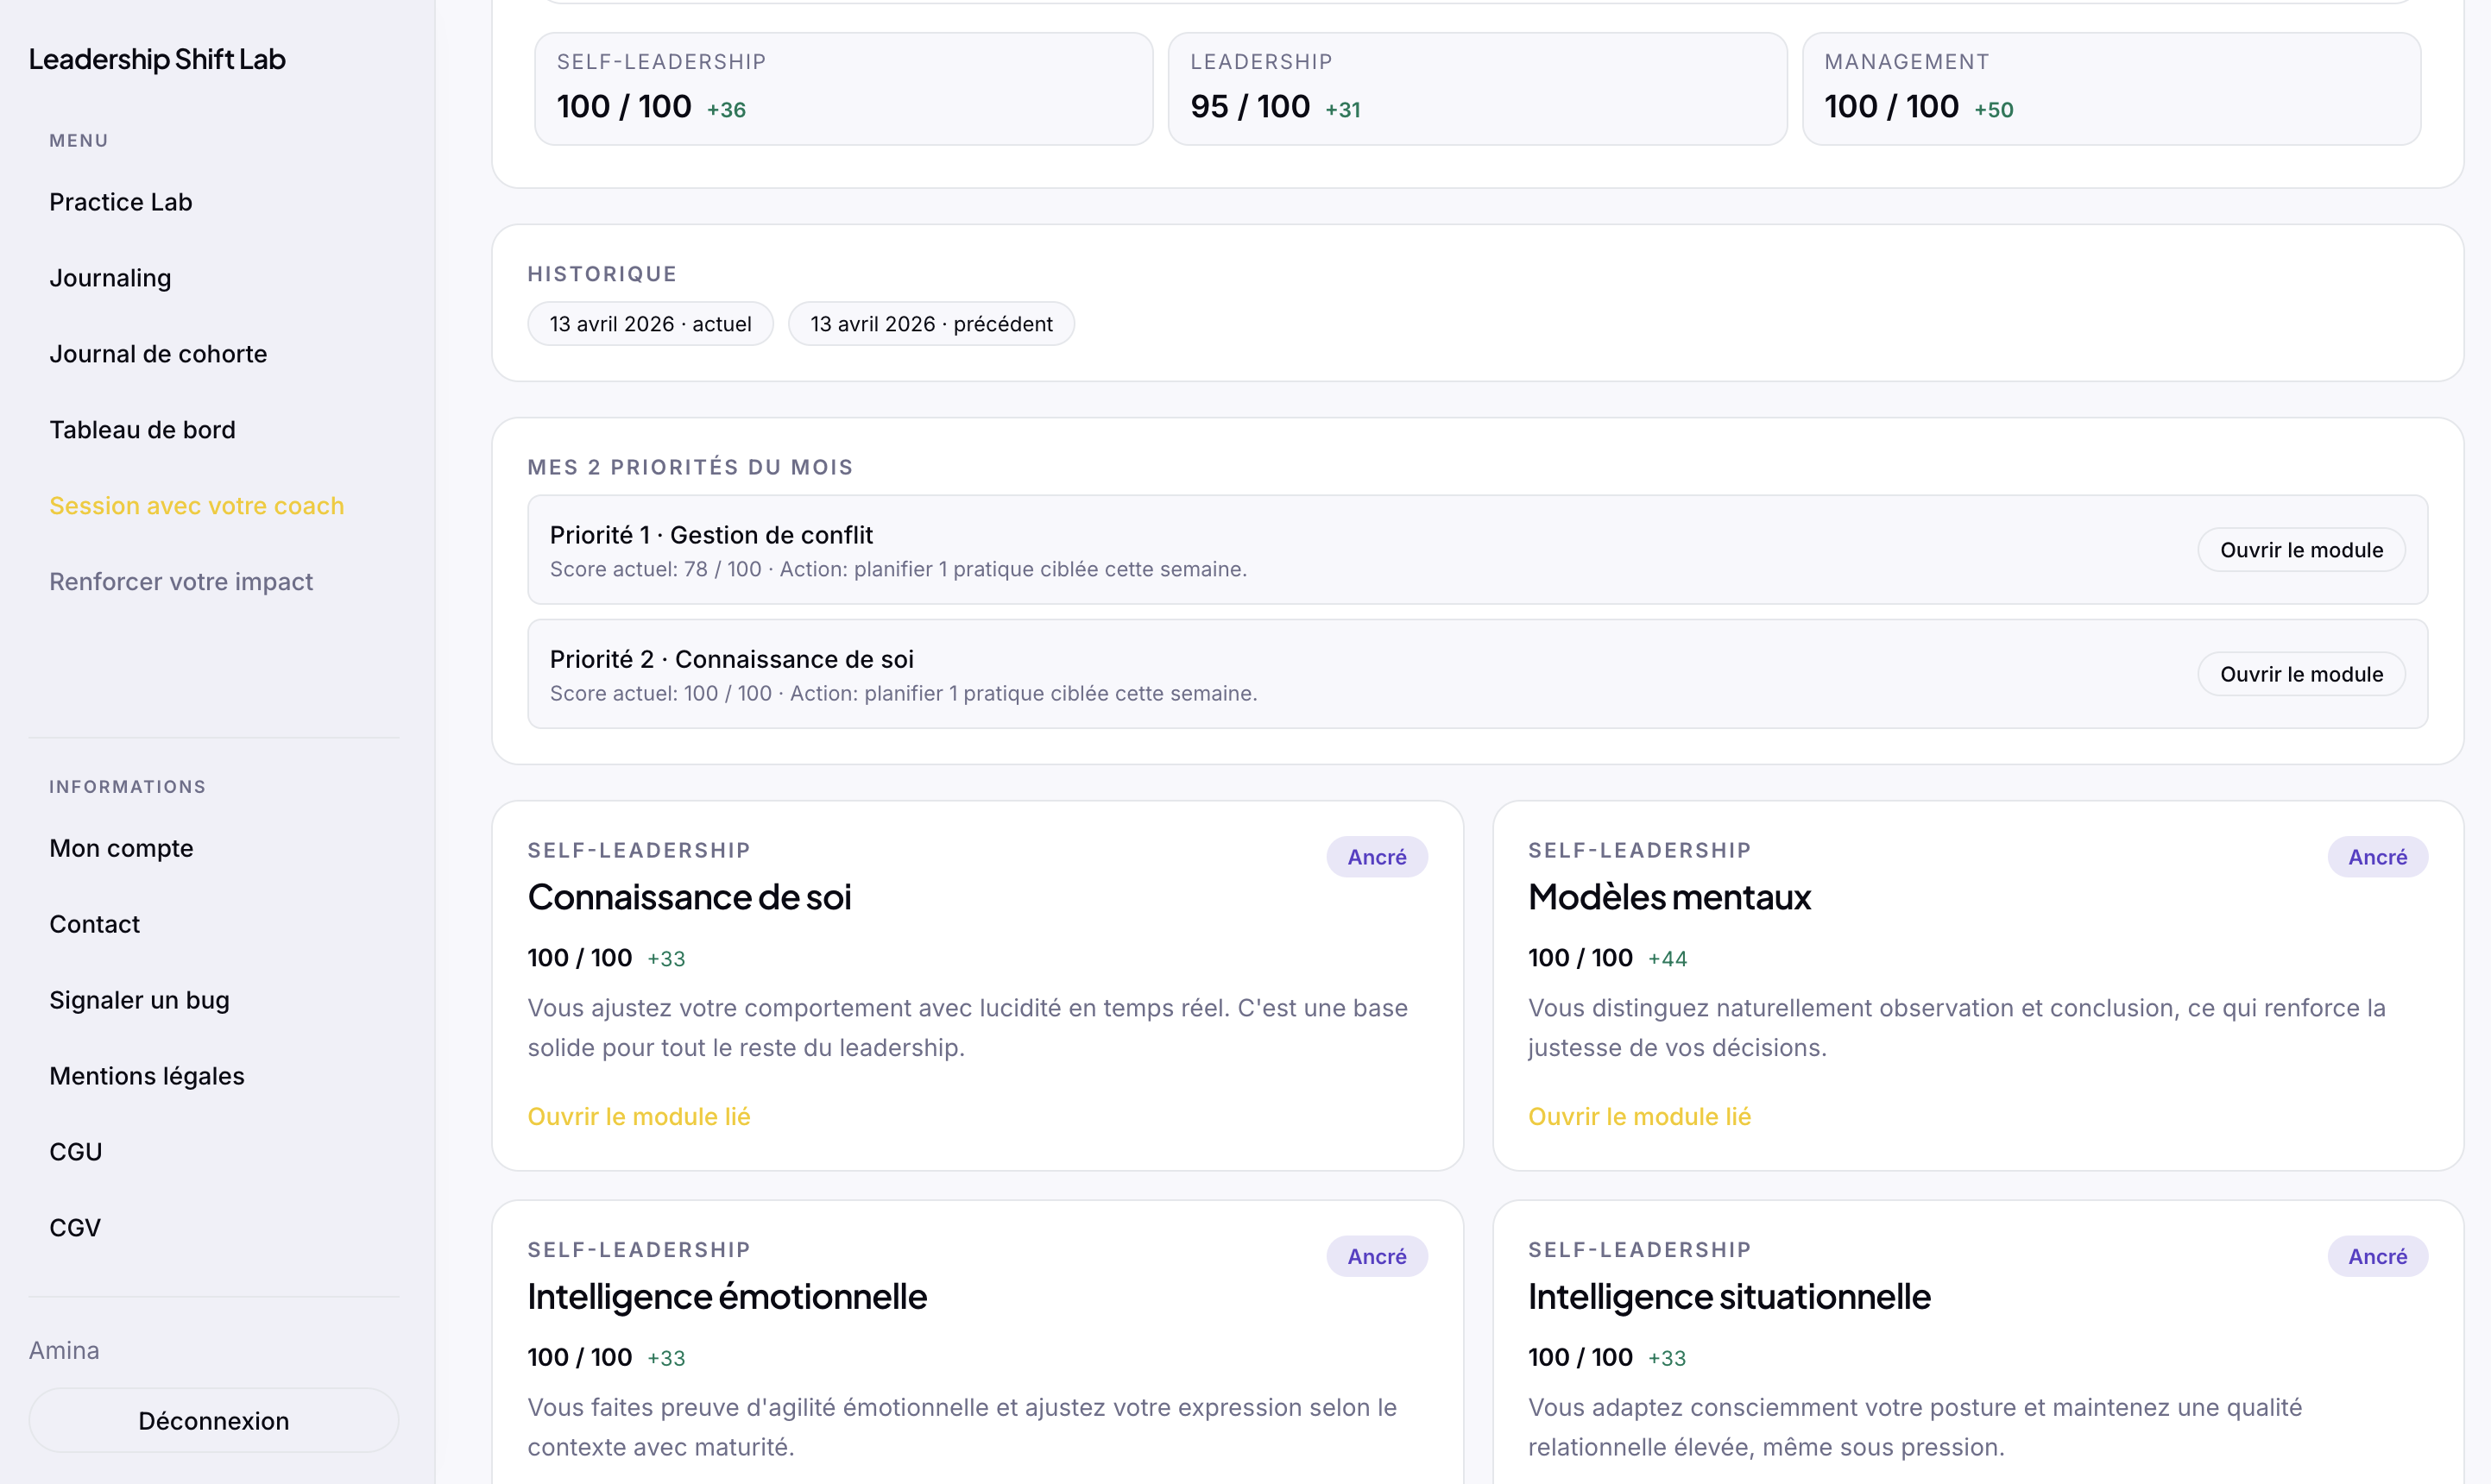This screenshot has width=2491, height=1484.
Task: Navigate to Tableau de bord
Action: [142, 430]
